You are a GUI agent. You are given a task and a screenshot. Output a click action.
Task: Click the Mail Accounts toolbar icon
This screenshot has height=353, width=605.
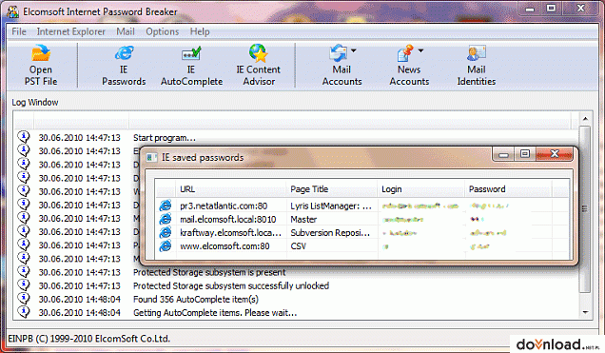[339, 53]
